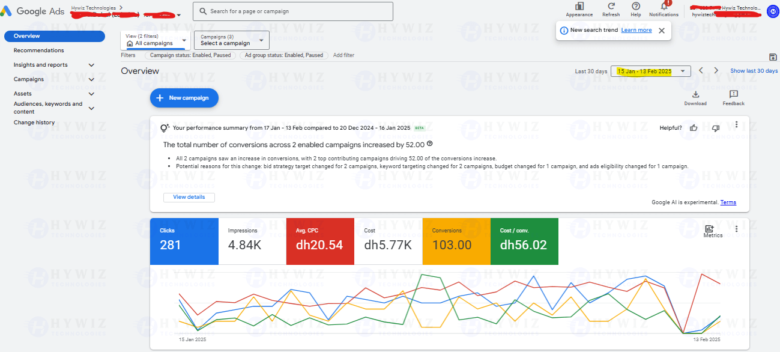Image resolution: width=780 pixels, height=352 pixels.
Task: Toggle the Conversions metric tile
Action: coord(456,241)
